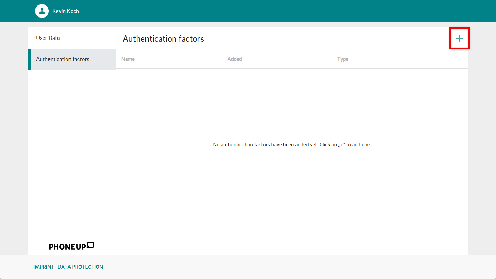Click empty teal header bar right of user name

(x=292, y=11)
